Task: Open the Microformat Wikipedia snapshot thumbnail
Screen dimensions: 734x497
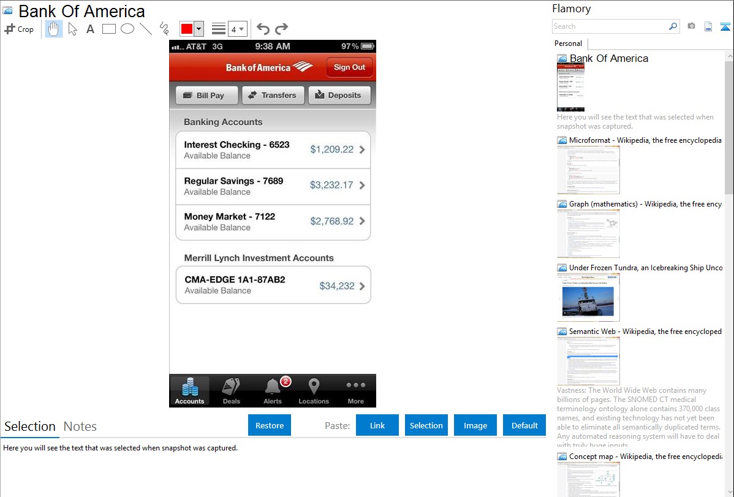Action: pyautogui.click(x=588, y=170)
